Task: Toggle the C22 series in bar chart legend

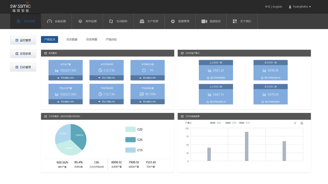Action: tap(215, 123)
